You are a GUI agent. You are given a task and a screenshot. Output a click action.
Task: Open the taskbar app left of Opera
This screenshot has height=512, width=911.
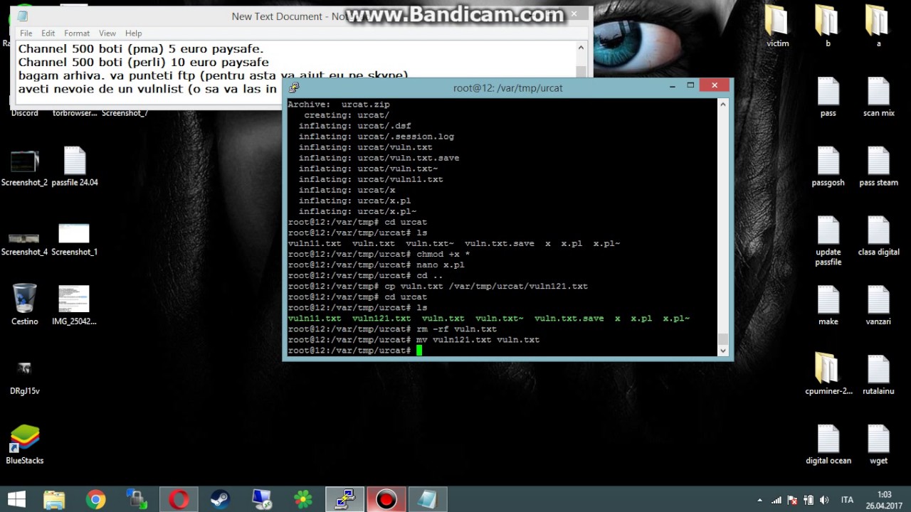(x=137, y=499)
